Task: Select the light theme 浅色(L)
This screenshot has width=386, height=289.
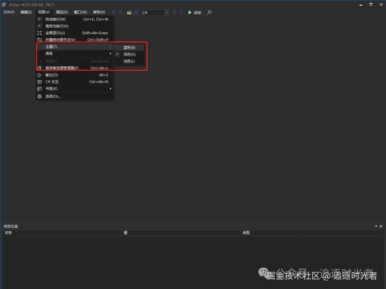Action: 129,61
